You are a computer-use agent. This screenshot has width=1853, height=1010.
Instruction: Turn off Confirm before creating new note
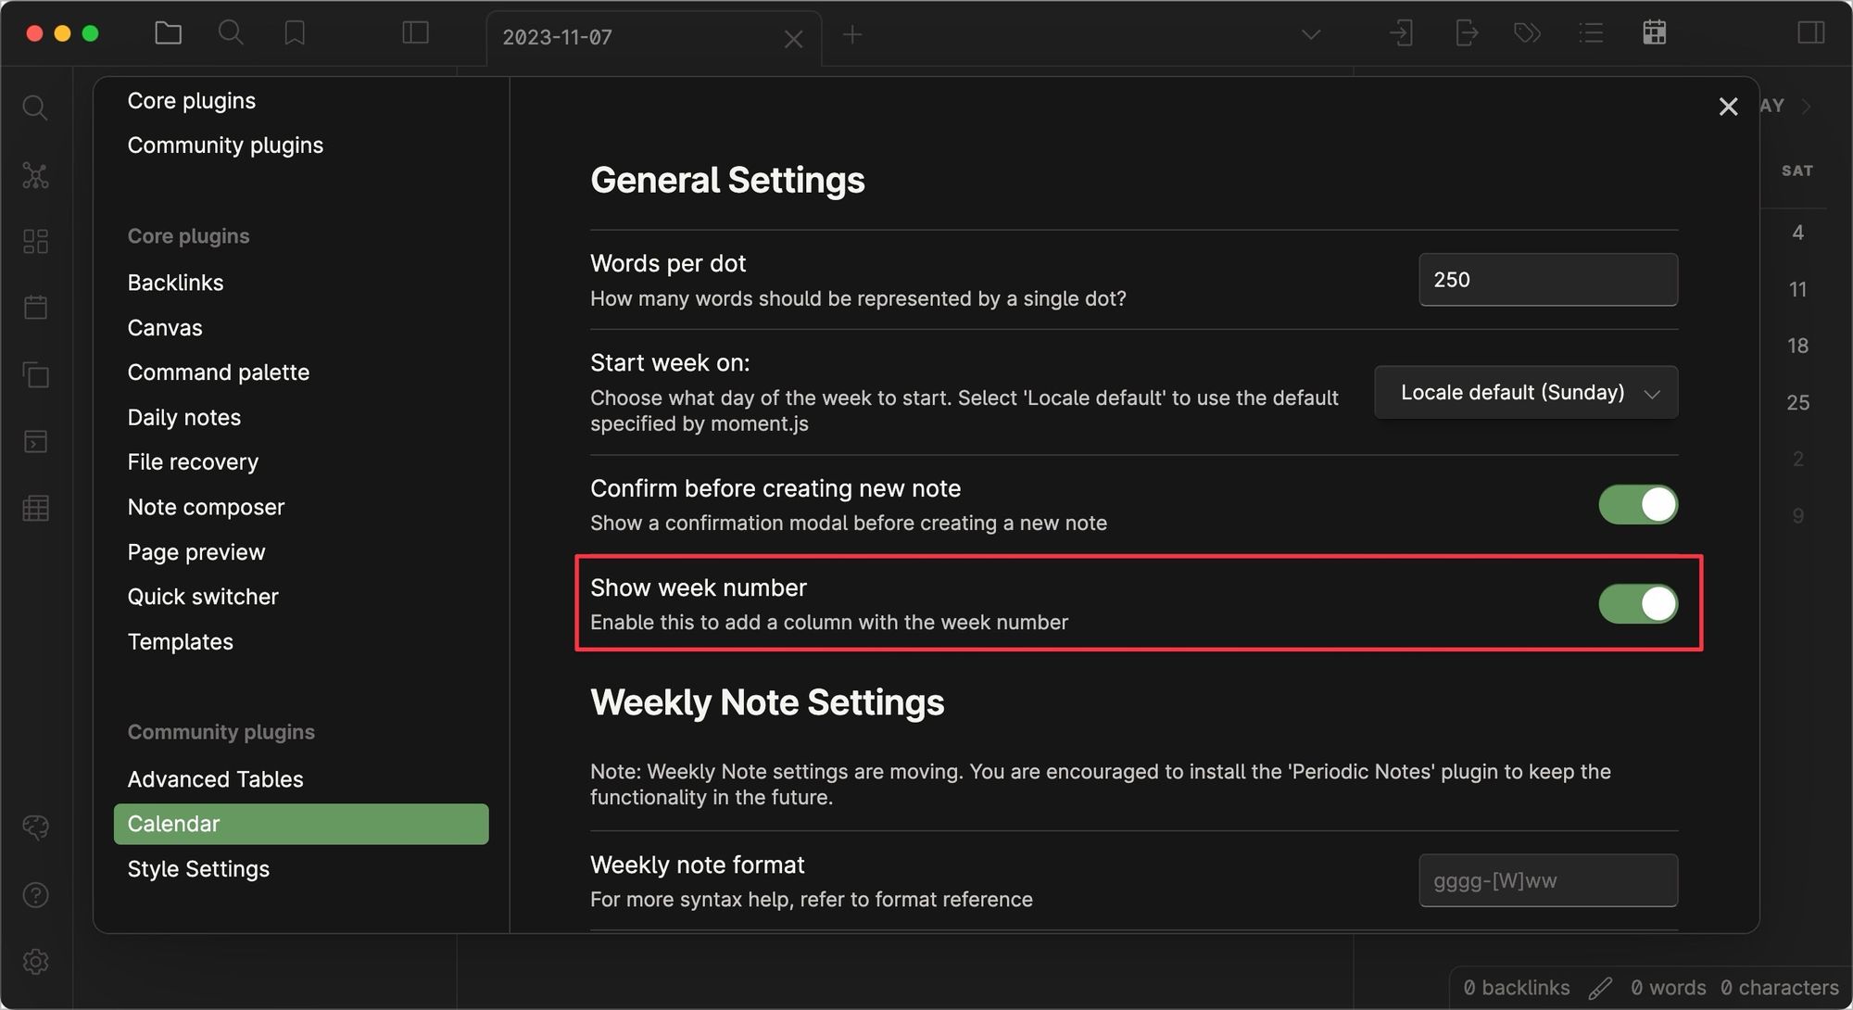pyautogui.click(x=1637, y=505)
